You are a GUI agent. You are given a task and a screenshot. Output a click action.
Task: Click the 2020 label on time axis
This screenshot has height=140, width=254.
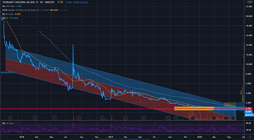point(200,137)
